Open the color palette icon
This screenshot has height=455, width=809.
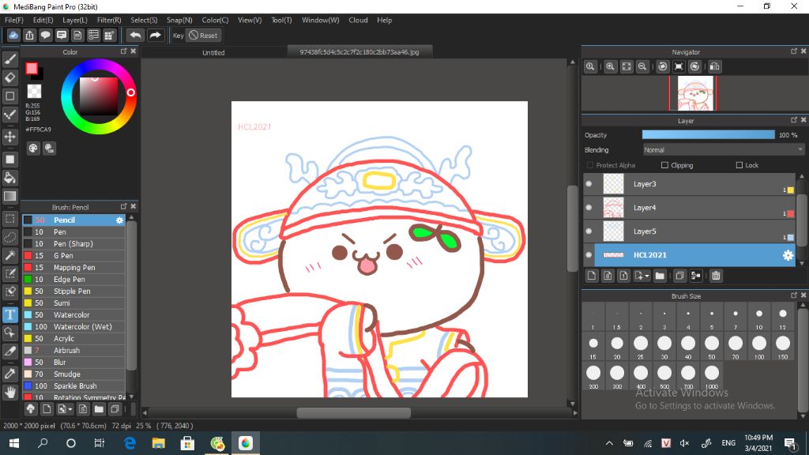pyautogui.click(x=33, y=149)
